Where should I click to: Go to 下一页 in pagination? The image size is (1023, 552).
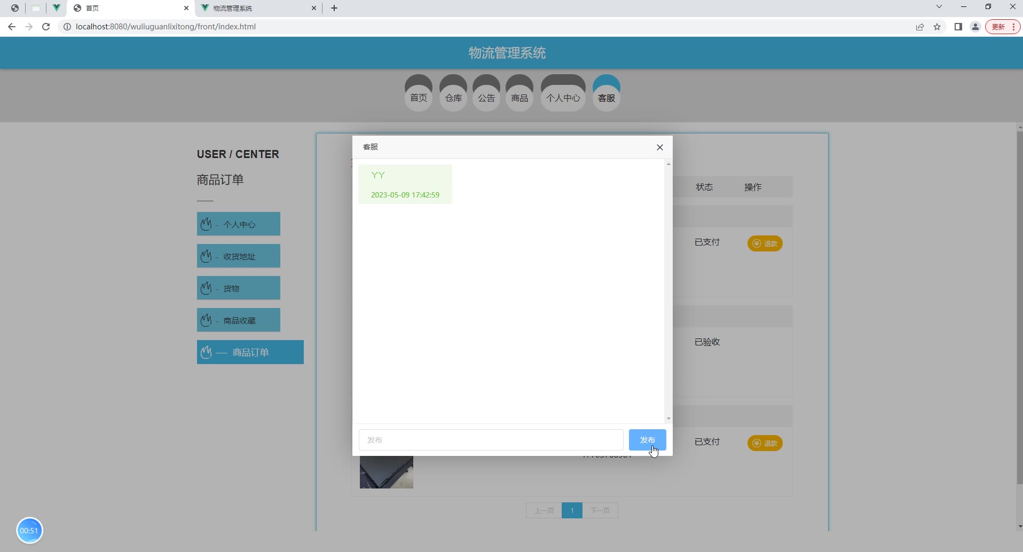coord(600,510)
